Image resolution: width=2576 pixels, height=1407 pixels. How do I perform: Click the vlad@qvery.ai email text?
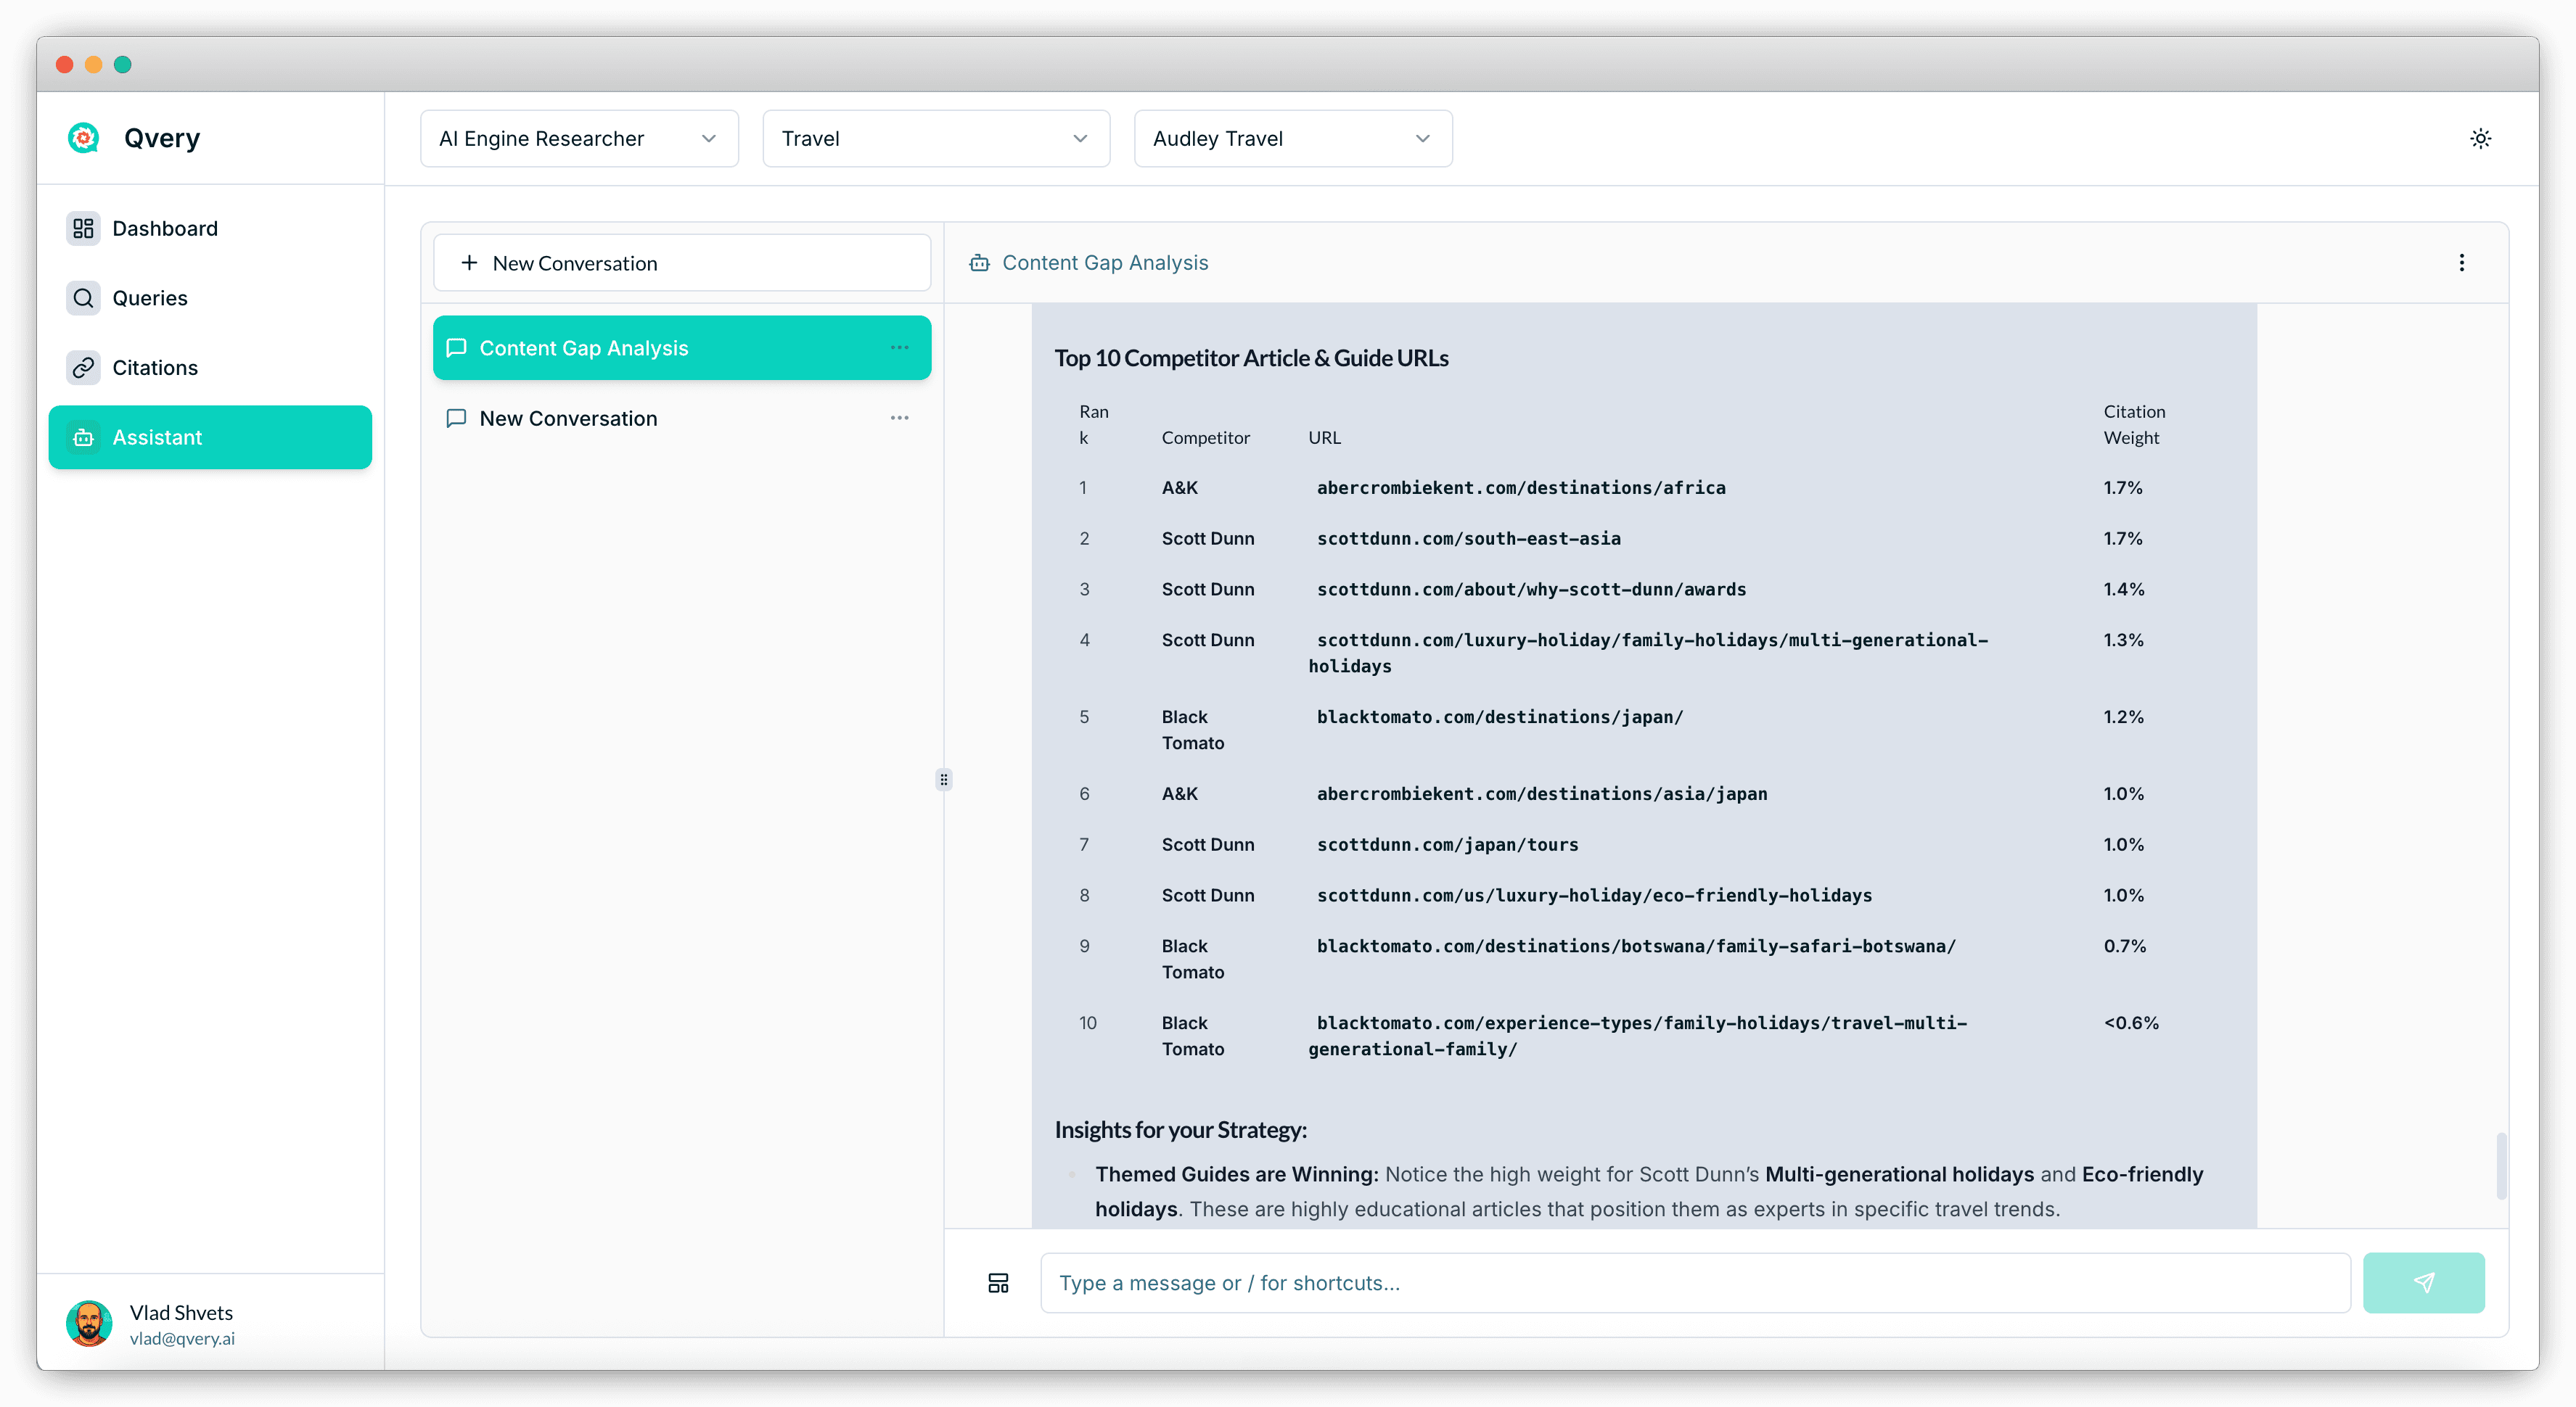pos(182,1339)
